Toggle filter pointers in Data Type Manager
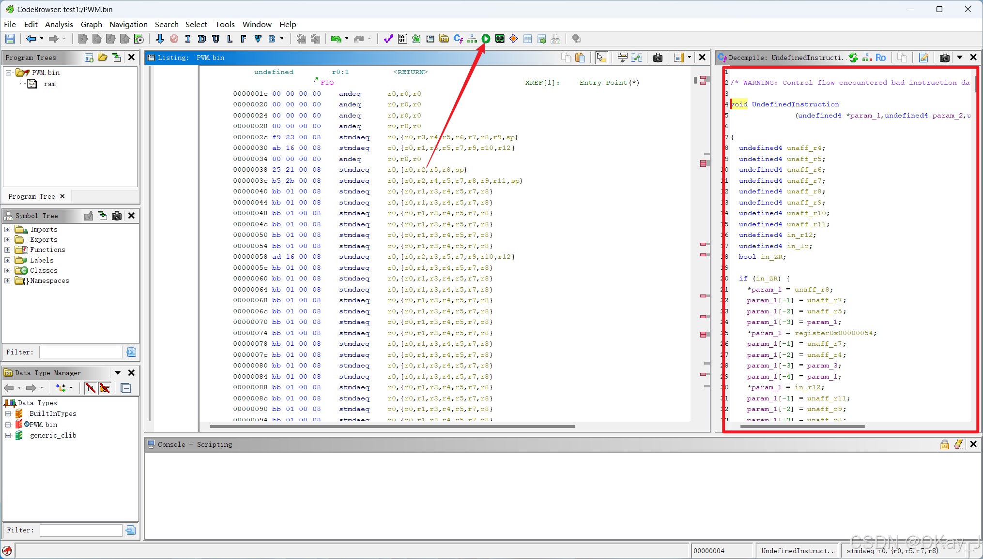Screen dimensions: 983x559 pos(105,388)
